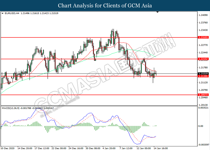Select the 1.21395 support price label

click(x=203, y=76)
